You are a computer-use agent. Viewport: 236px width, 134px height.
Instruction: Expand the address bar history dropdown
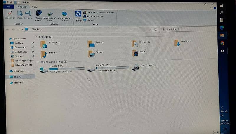point(150,29)
